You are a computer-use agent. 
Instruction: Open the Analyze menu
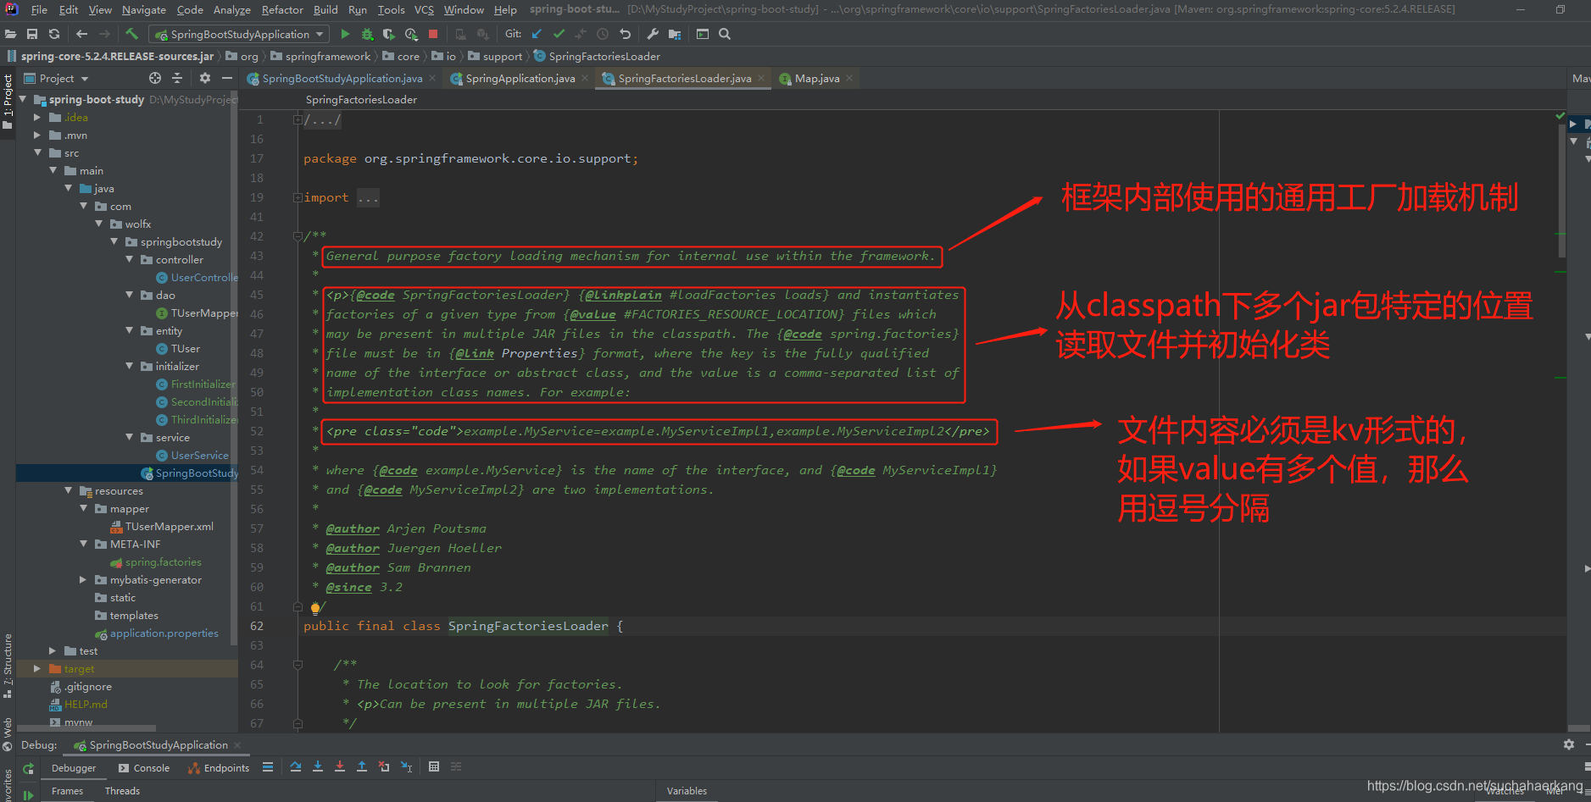point(231,9)
